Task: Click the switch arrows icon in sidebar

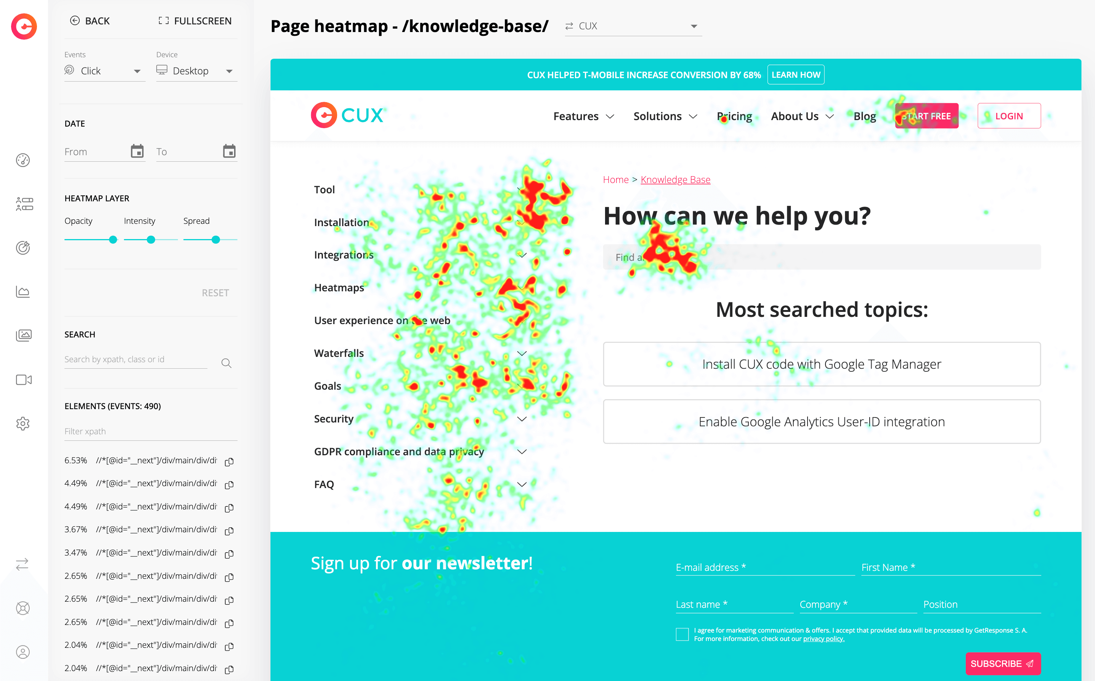Action: (22, 564)
